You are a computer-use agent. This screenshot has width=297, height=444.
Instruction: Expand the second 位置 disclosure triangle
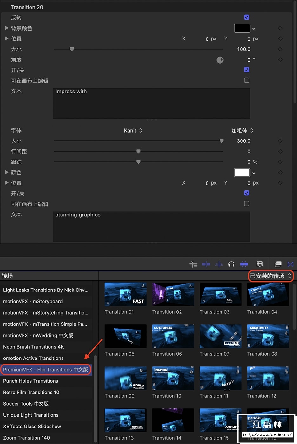[7, 183]
